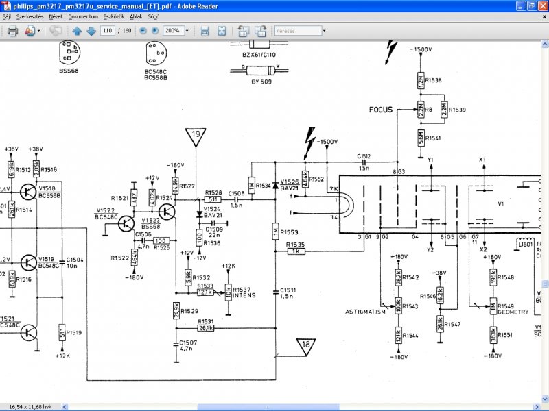Click the fit width scrolling icon

coord(205,31)
